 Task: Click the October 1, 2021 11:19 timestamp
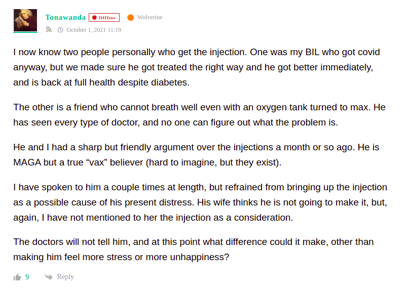tap(94, 30)
